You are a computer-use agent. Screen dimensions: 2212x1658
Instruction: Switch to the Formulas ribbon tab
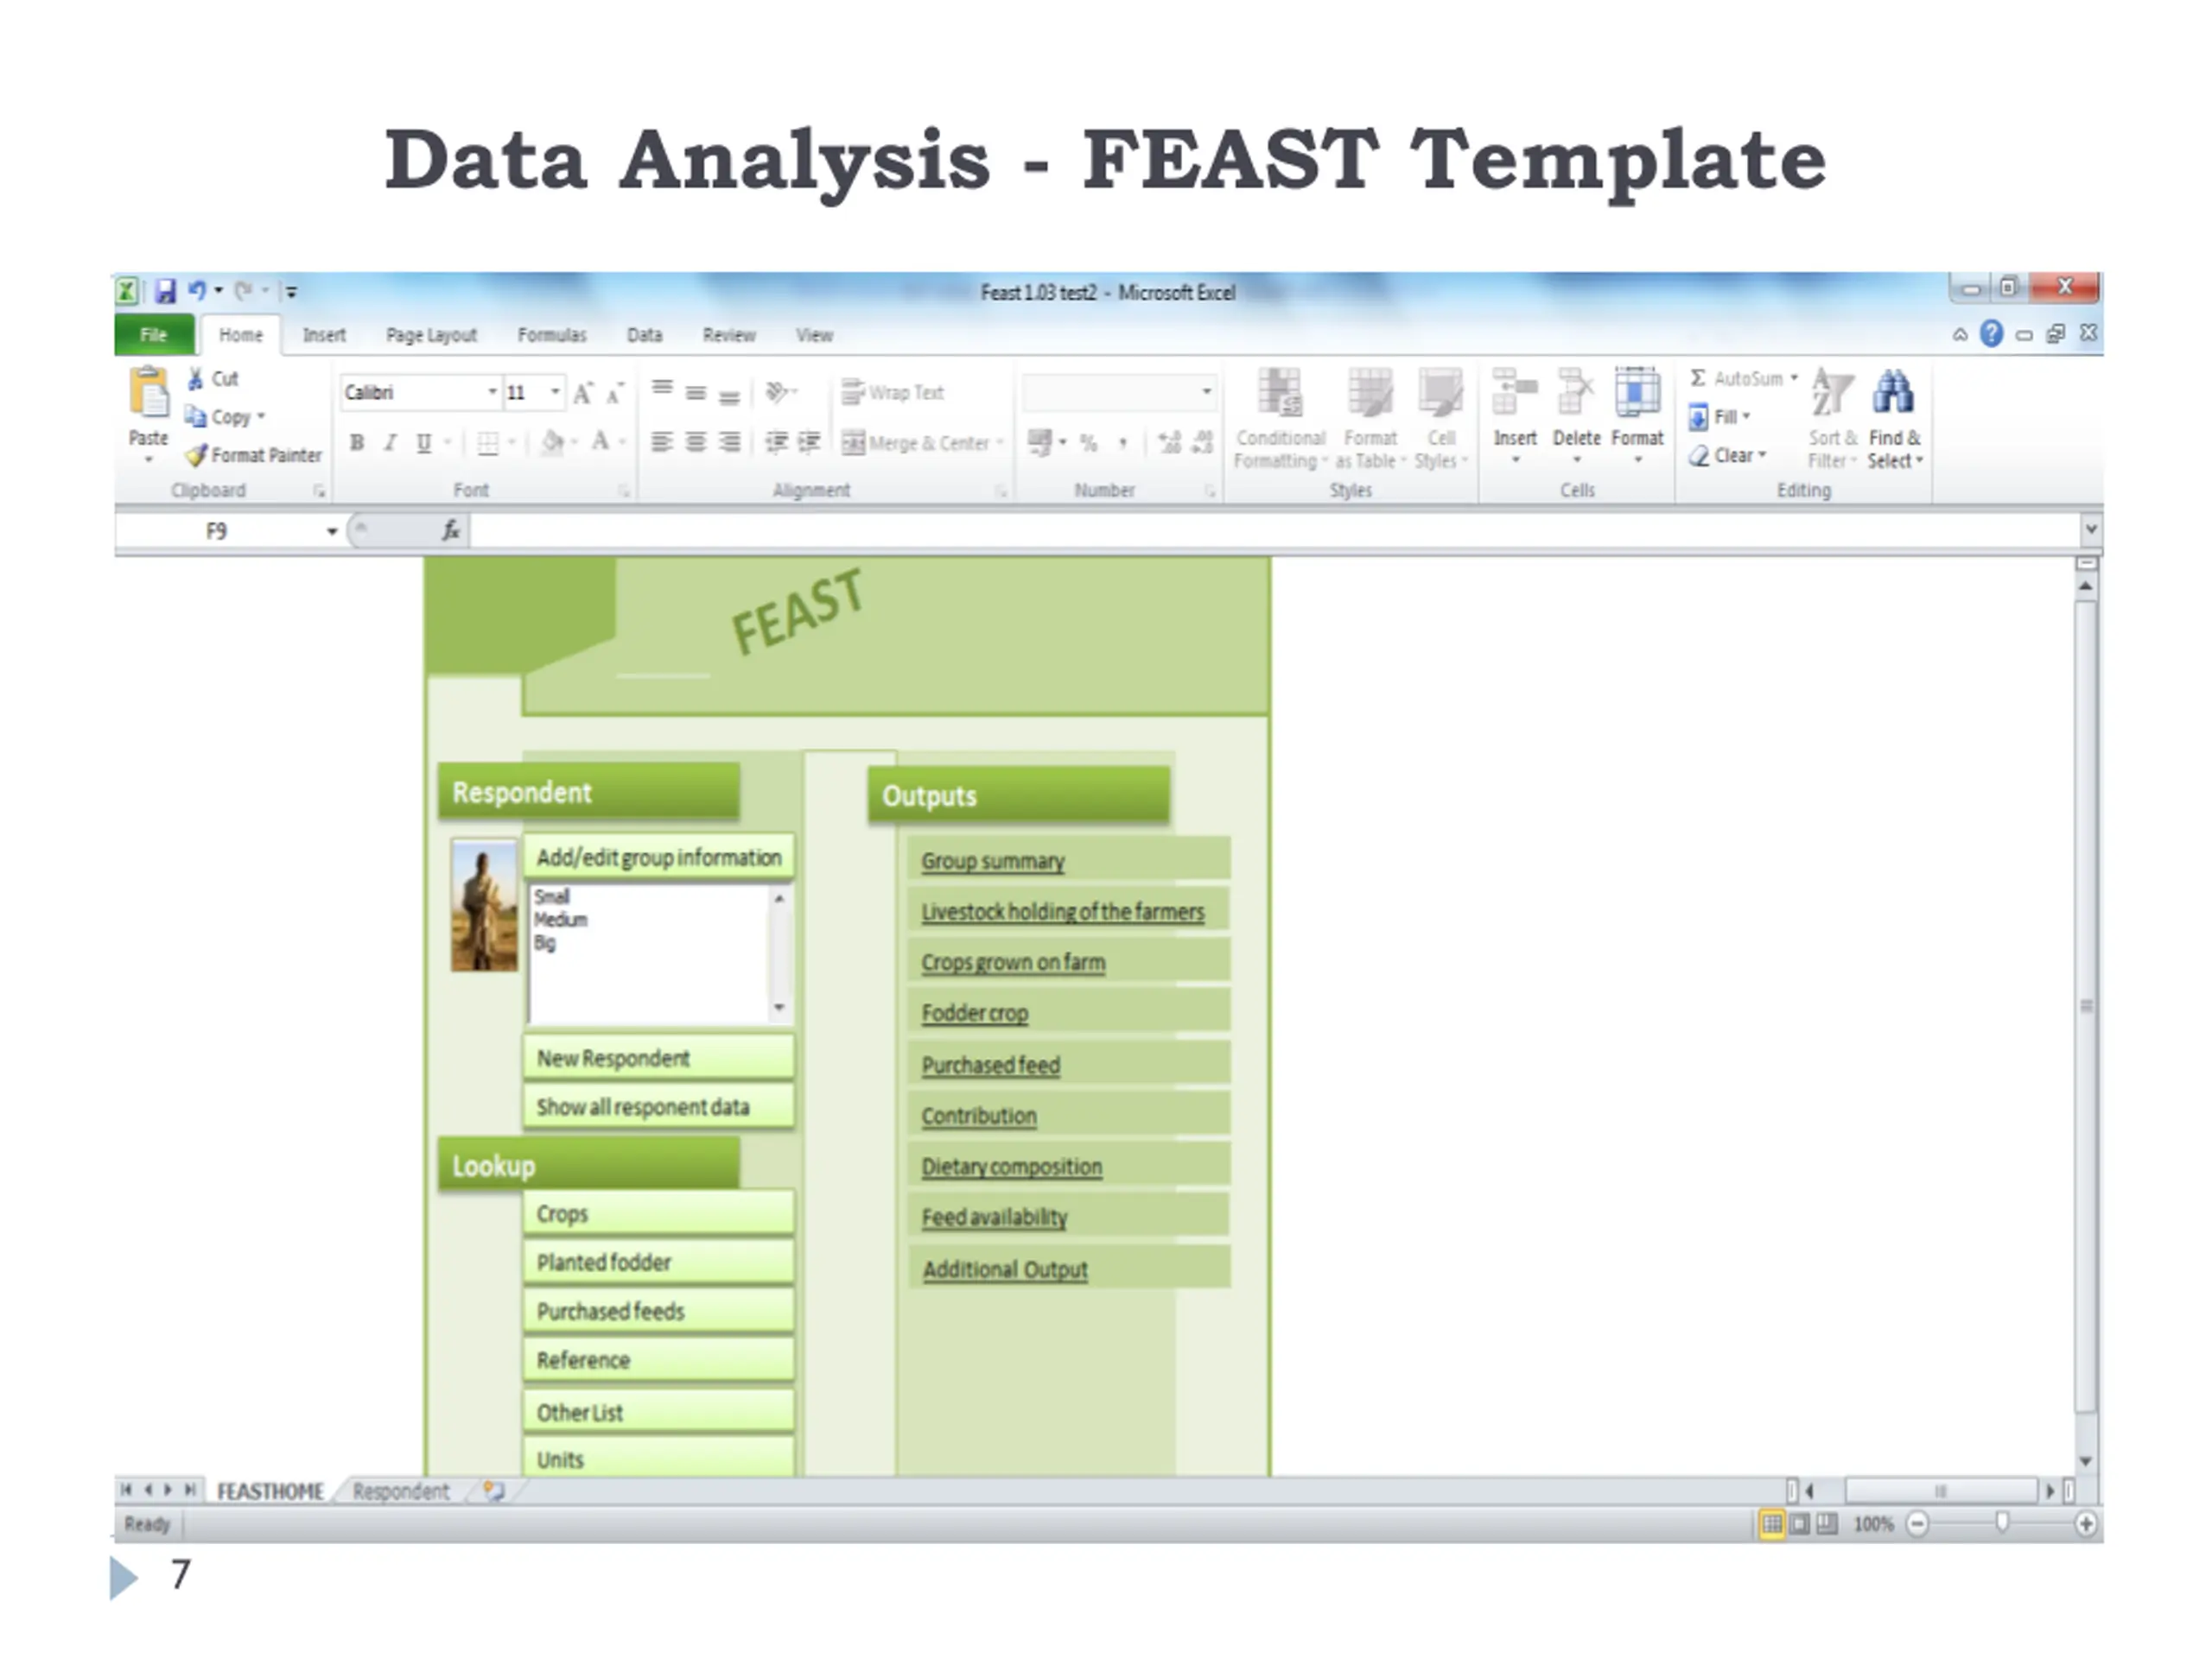(552, 335)
